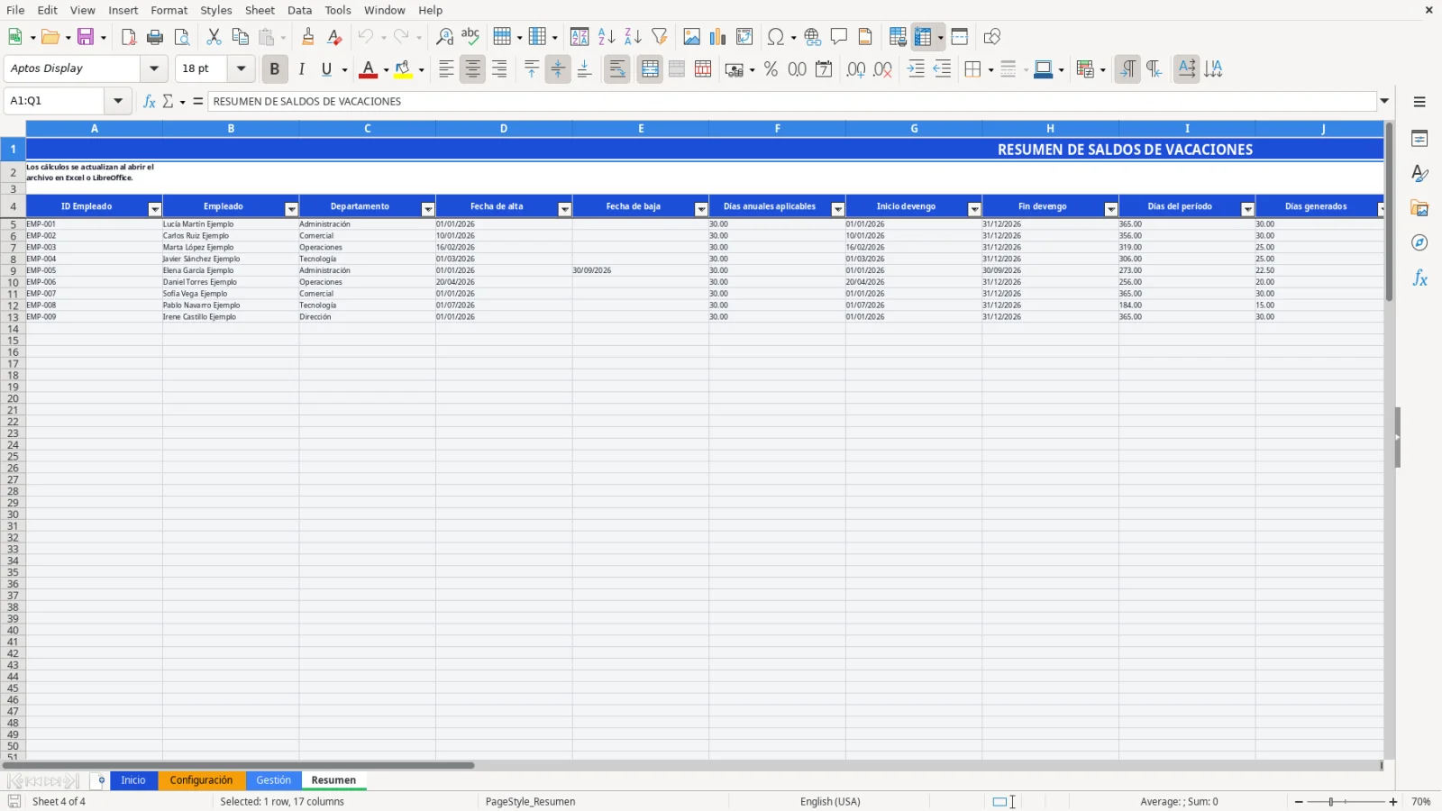The width and height of the screenshot is (1442, 811).
Task: Open sidebar Properties panel
Action: point(1420,139)
